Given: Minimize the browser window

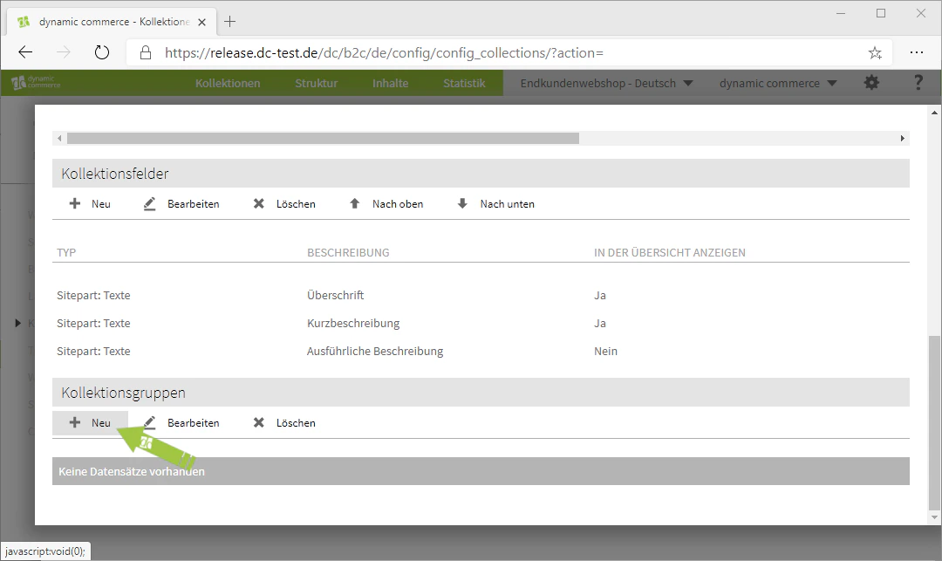Looking at the screenshot, I should point(841,13).
